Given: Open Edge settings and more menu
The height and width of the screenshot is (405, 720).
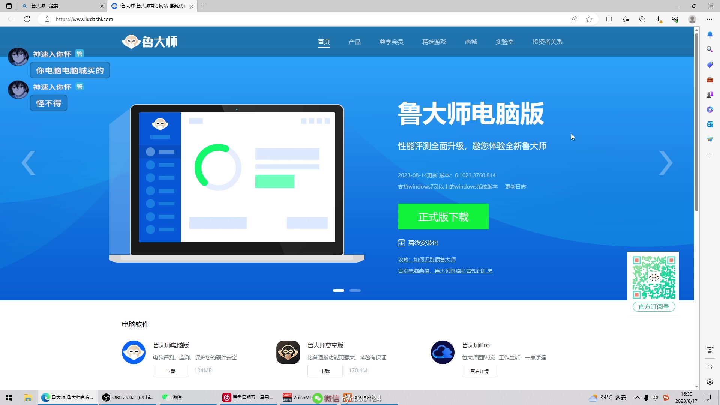Looking at the screenshot, I should tap(709, 19).
